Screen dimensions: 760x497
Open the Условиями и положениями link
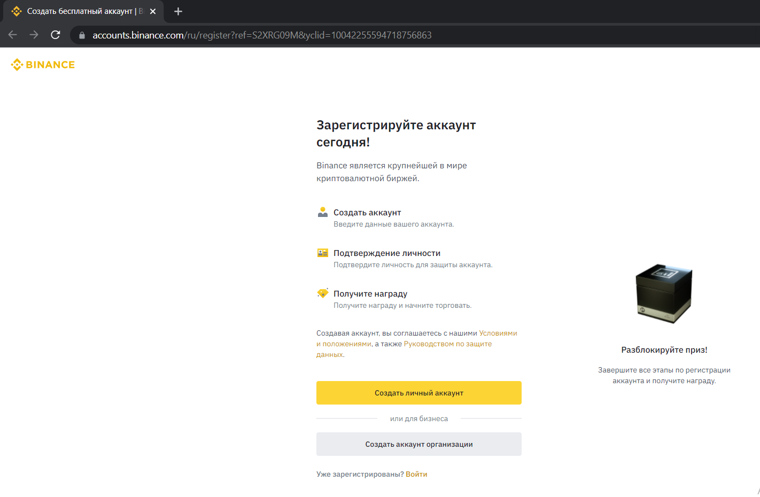click(x=498, y=333)
